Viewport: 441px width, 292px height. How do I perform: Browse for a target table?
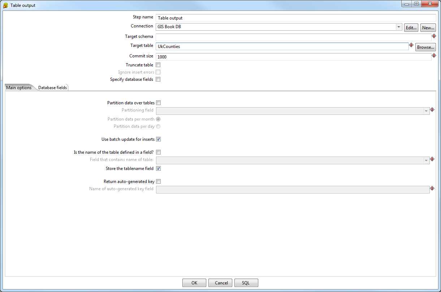pos(425,47)
